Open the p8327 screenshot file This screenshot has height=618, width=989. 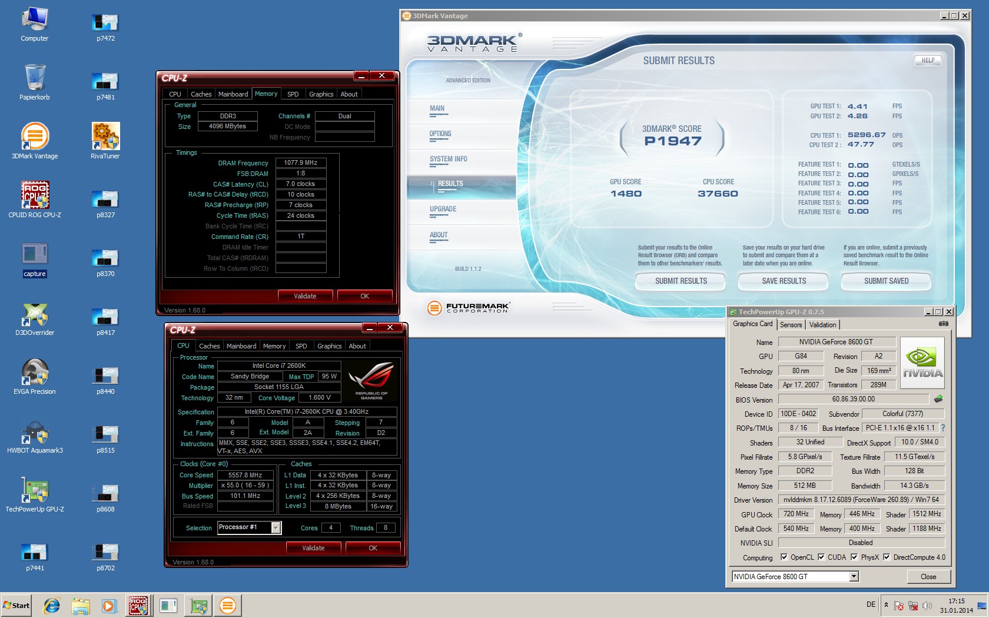(x=106, y=204)
